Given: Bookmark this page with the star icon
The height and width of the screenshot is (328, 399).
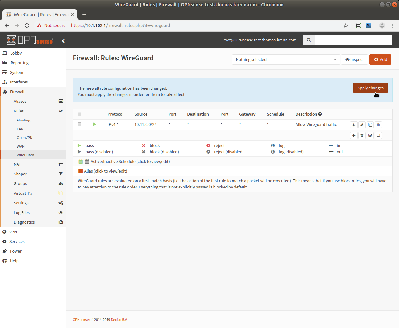Looking at the screenshot, I should [346, 26].
